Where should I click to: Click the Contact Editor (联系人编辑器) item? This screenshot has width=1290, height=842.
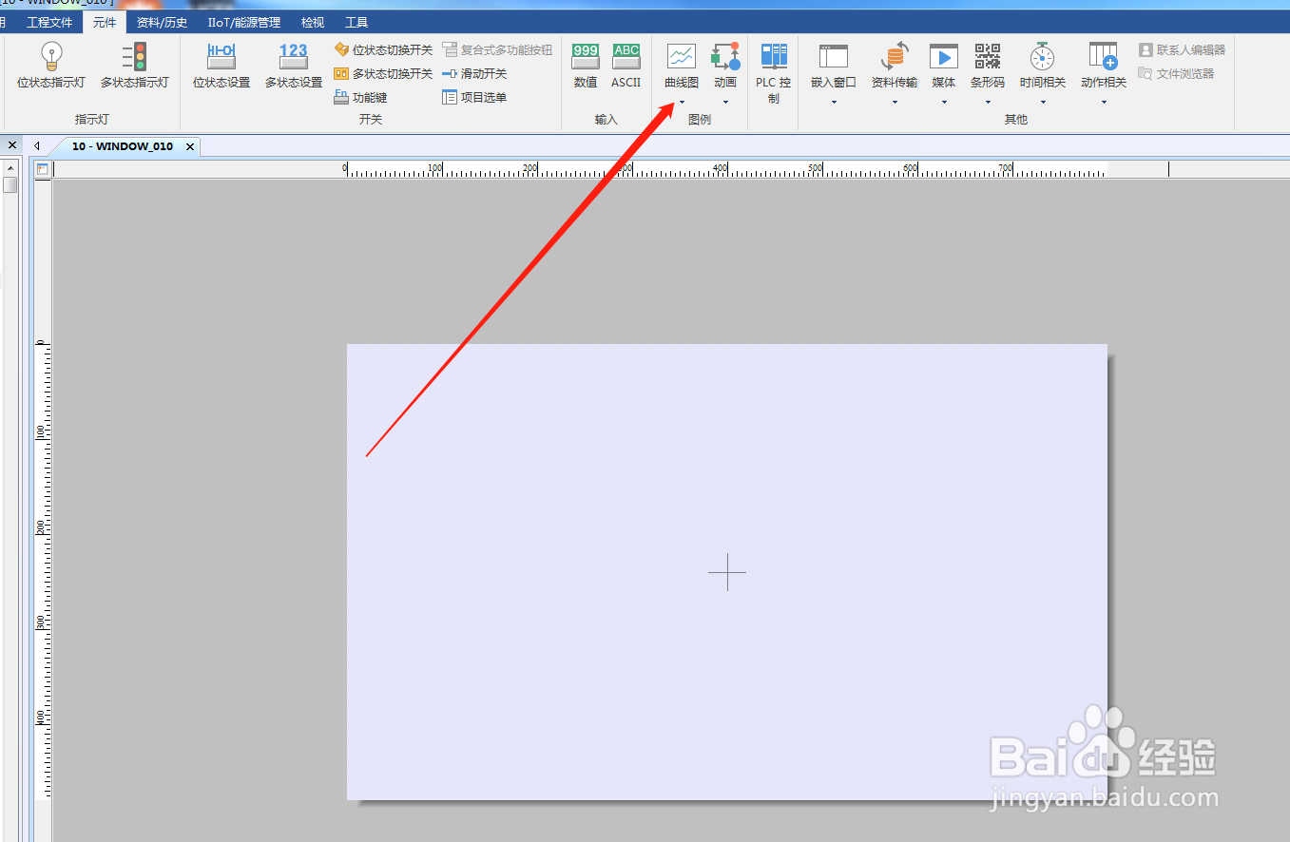[x=1183, y=49]
